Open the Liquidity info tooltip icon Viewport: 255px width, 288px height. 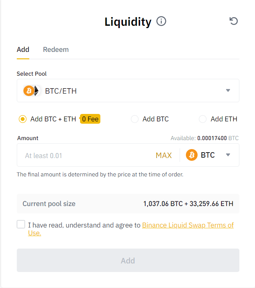coord(161,21)
